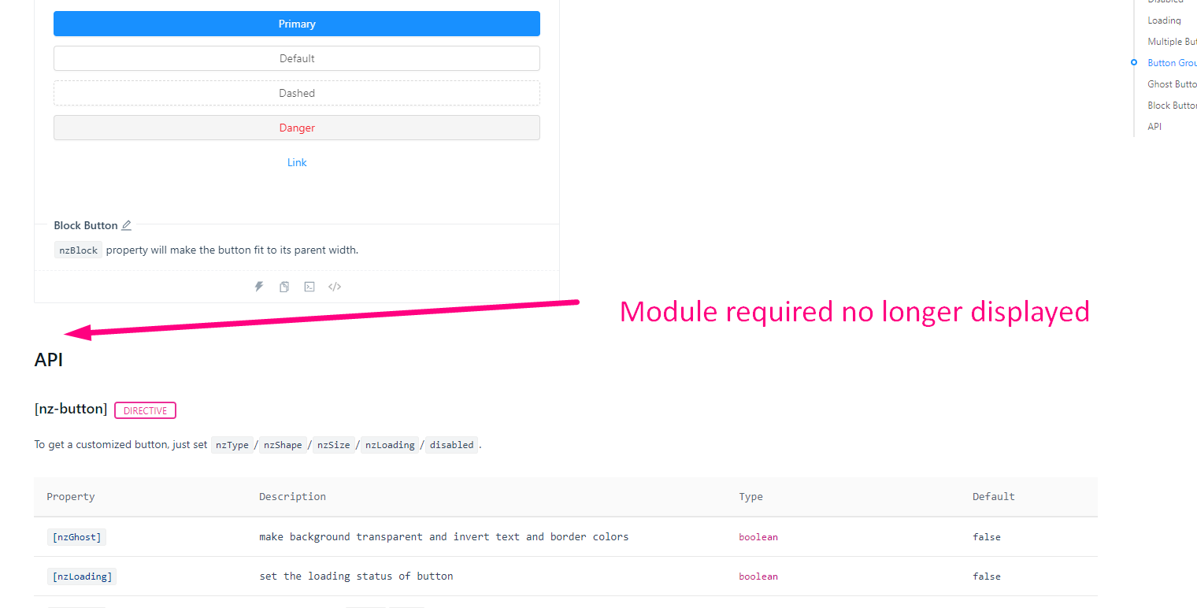The height and width of the screenshot is (608, 1197).
Task: Click the Link style demo button
Action: [297, 162]
